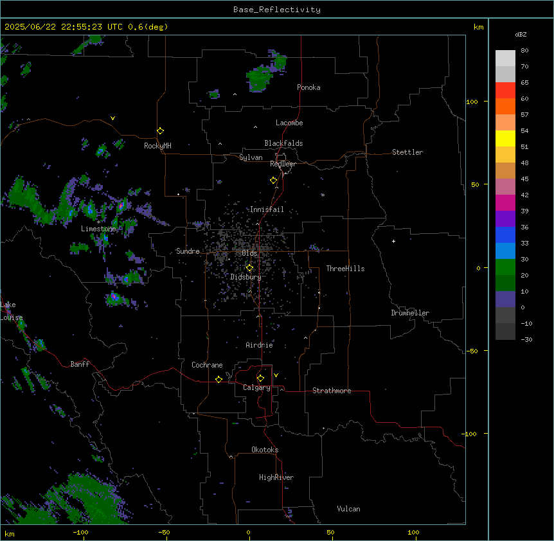Click the Base_Reflectivity title
Screen dimensions: 554x541
coord(277,10)
